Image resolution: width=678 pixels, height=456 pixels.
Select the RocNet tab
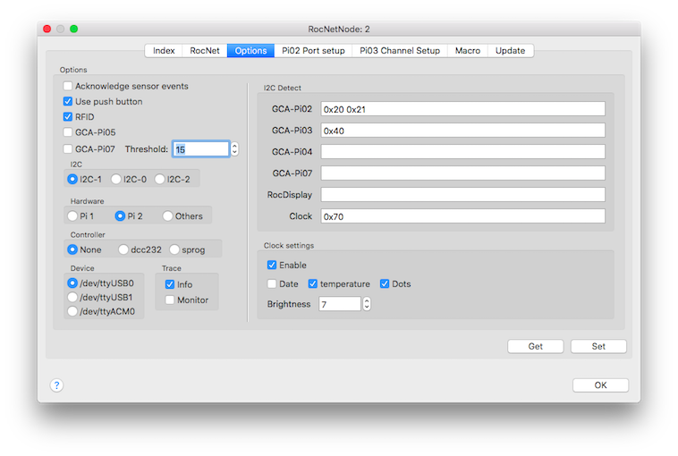click(205, 51)
